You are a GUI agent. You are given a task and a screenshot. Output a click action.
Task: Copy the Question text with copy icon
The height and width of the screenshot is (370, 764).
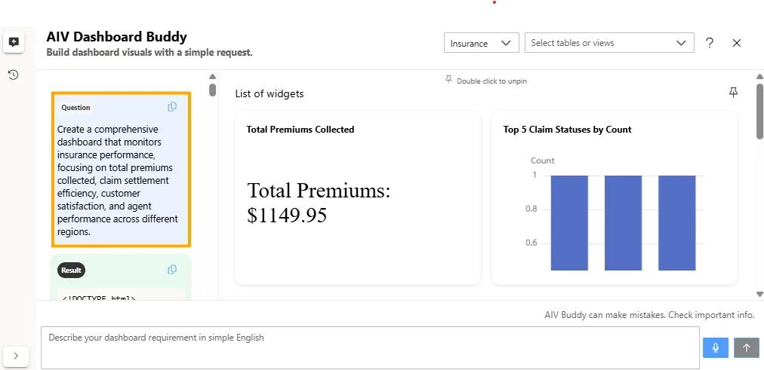[172, 107]
